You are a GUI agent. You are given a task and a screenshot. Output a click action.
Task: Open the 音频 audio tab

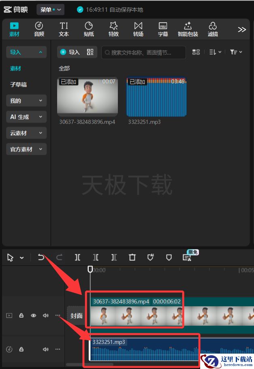click(39, 29)
